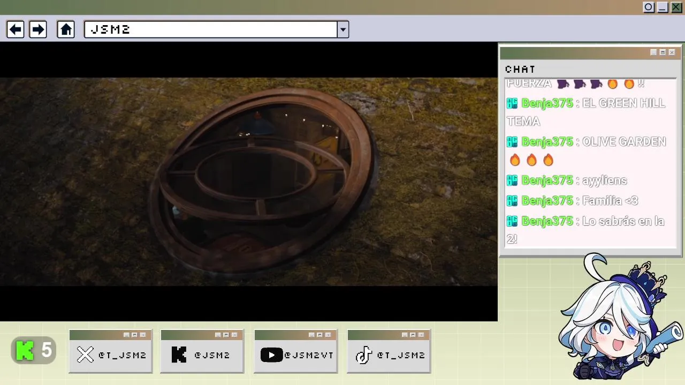This screenshot has width=685, height=385.
Task: Click Benja375 badge icon beside 'OLIVE GARDEN'
Action: click(x=512, y=142)
